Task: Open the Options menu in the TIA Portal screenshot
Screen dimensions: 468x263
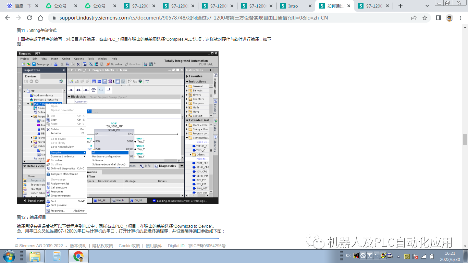Action: pyautogui.click(x=79, y=59)
